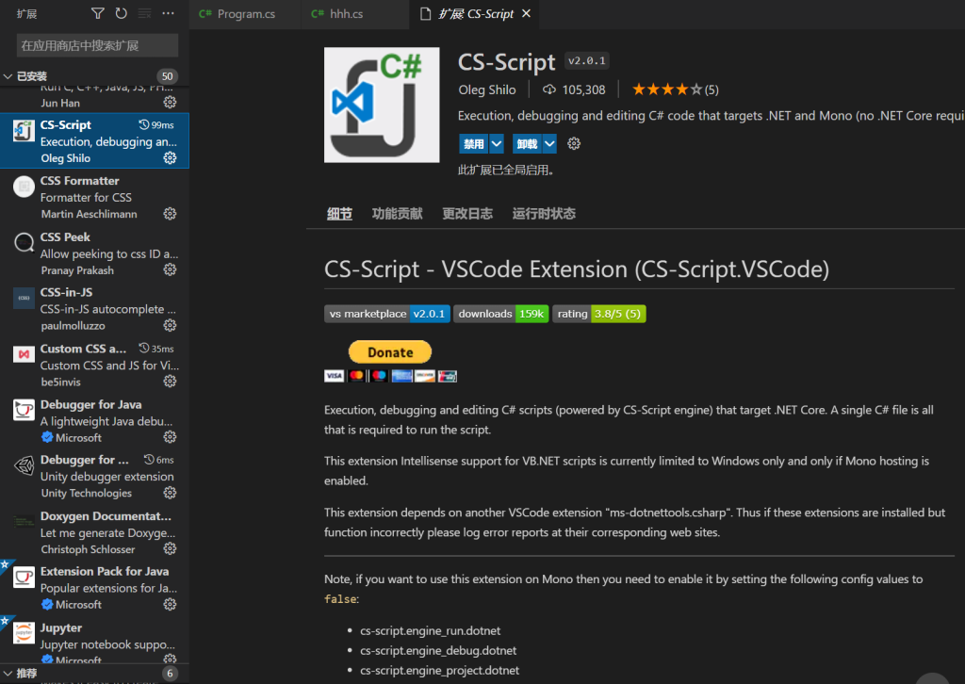Open the extensions filter funnel icon

click(x=97, y=13)
